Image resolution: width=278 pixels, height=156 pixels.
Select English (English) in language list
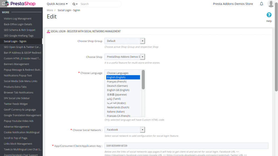click(x=123, y=77)
